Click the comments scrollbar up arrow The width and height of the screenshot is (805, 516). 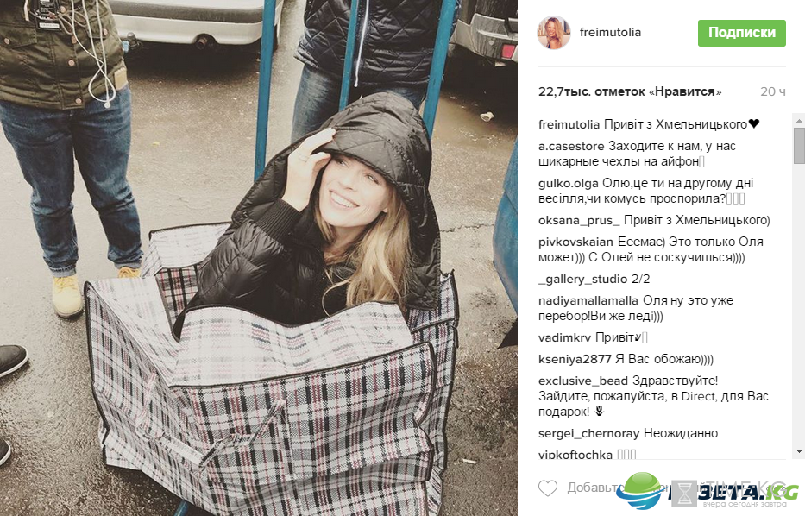799,120
